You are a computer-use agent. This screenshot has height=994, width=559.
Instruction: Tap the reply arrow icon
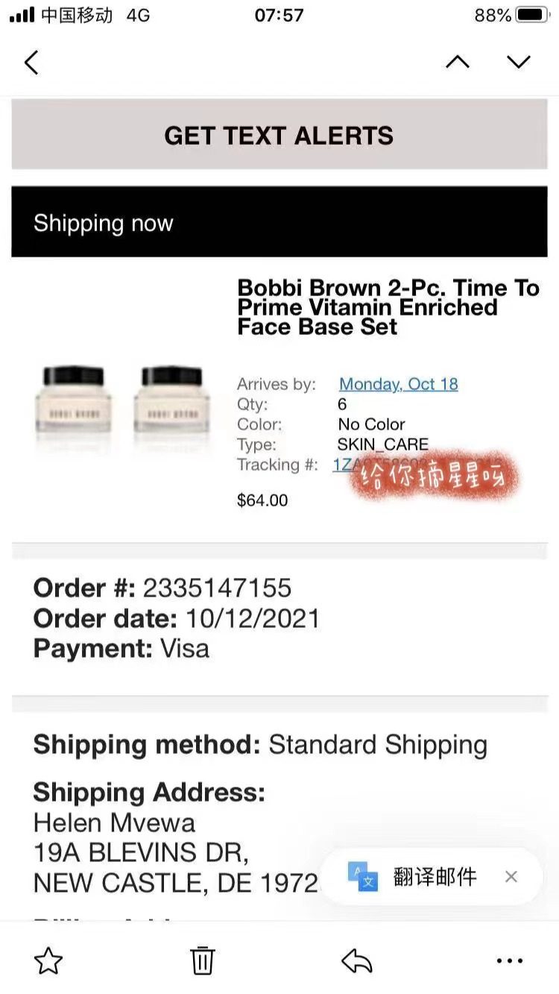[357, 960]
